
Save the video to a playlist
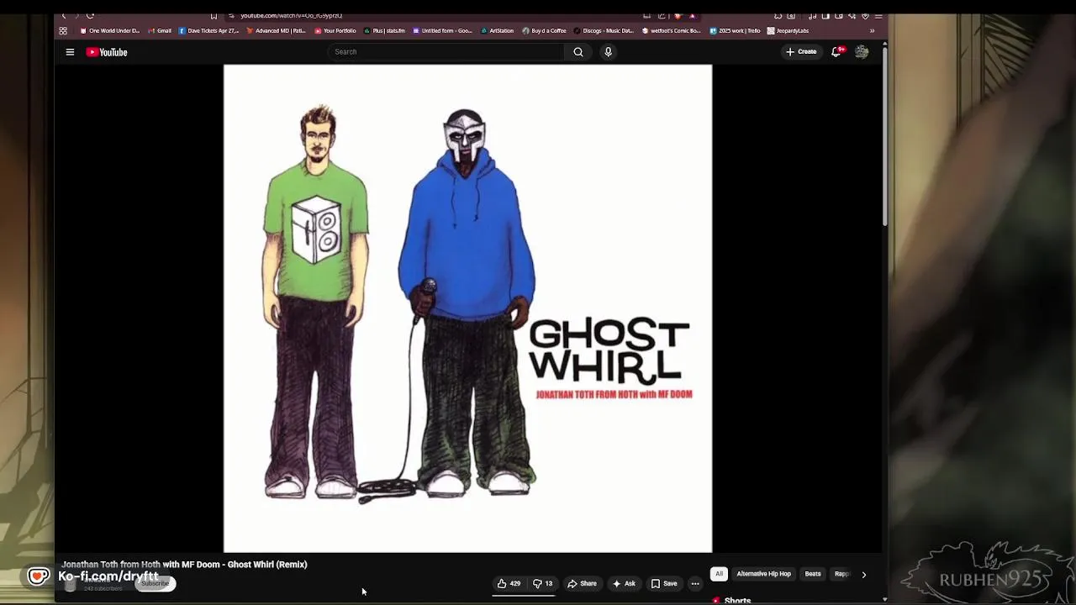tap(664, 583)
